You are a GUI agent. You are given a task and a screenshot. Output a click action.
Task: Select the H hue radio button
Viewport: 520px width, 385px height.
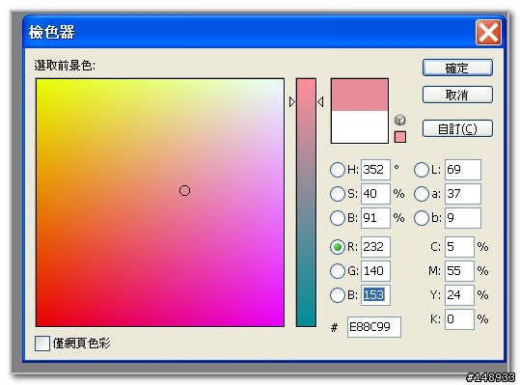338,170
